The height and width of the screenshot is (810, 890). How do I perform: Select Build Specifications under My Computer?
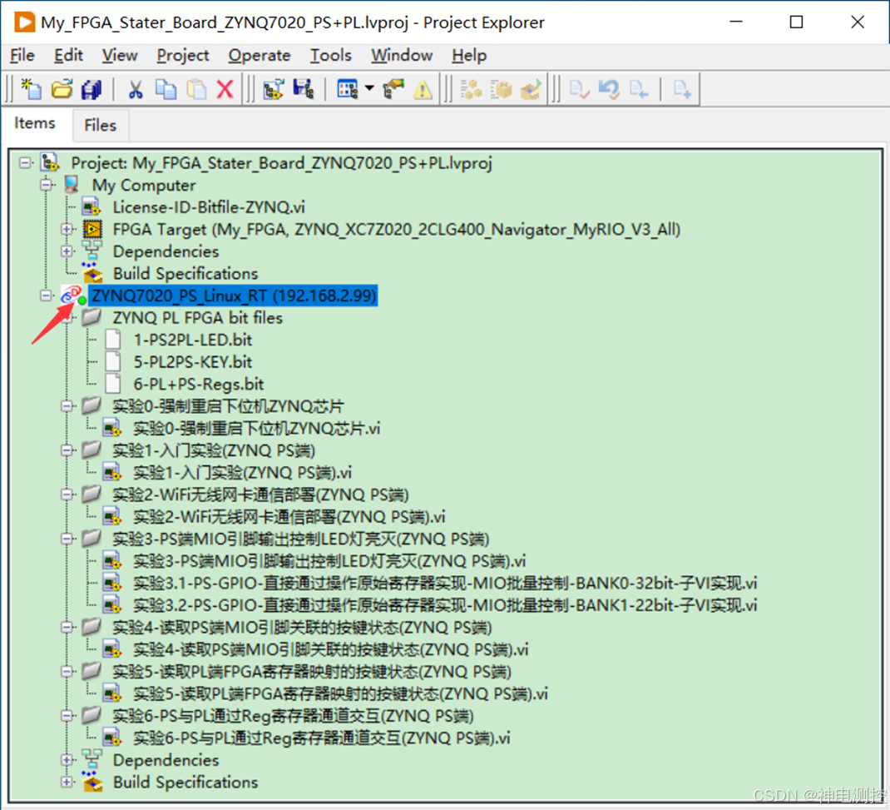click(185, 273)
